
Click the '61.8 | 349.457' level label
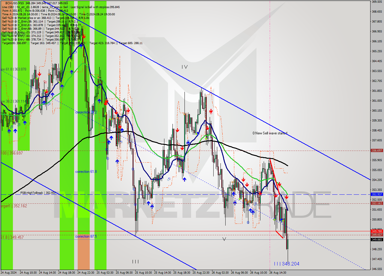12,237
